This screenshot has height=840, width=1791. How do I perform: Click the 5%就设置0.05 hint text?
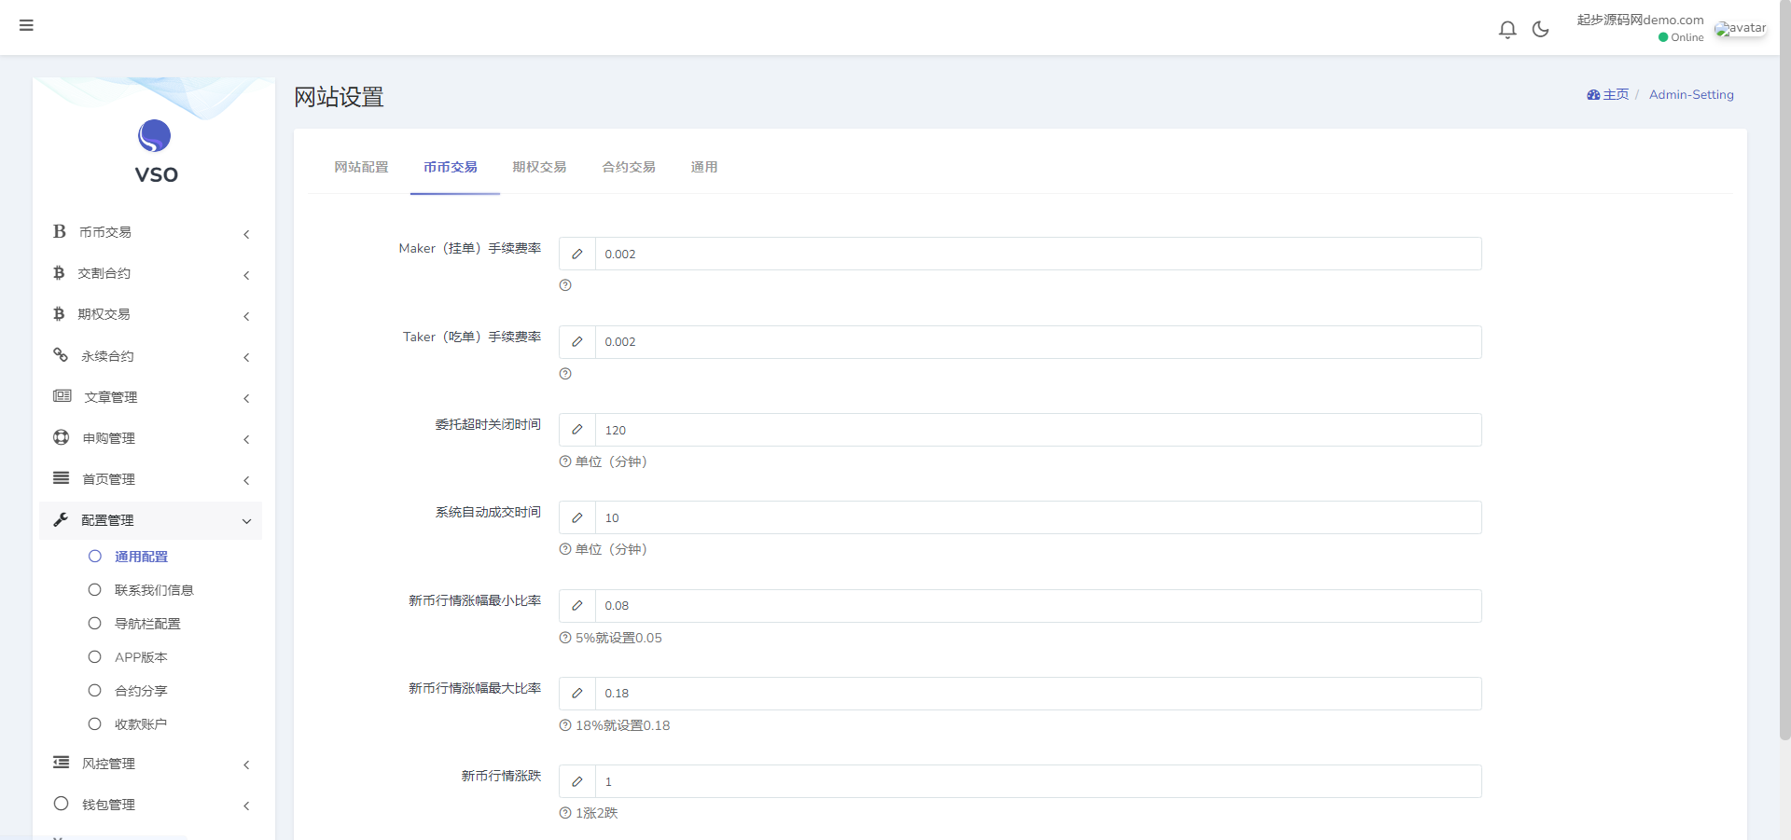click(x=618, y=638)
